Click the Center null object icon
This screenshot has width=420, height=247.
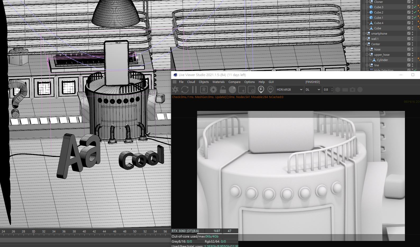click(x=368, y=44)
